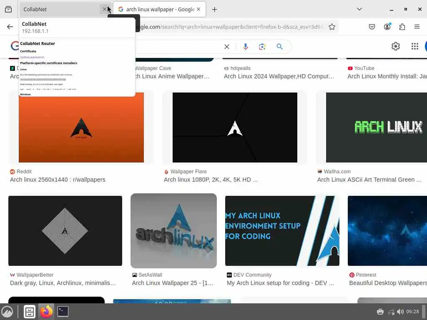Open the printer tray icon
Screen dimensions: 427x320
pos(380,312)
